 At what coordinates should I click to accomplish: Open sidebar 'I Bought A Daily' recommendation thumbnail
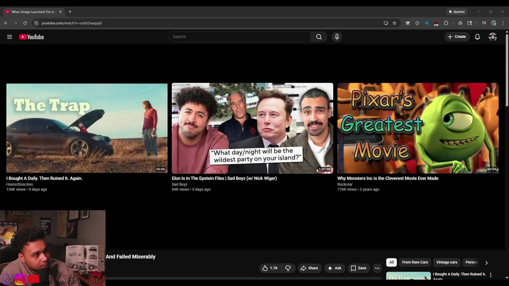click(408, 276)
